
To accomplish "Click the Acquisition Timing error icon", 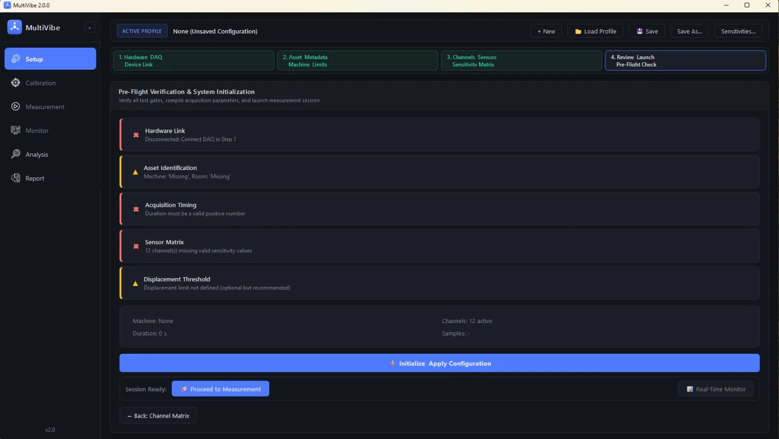I will pos(136,209).
